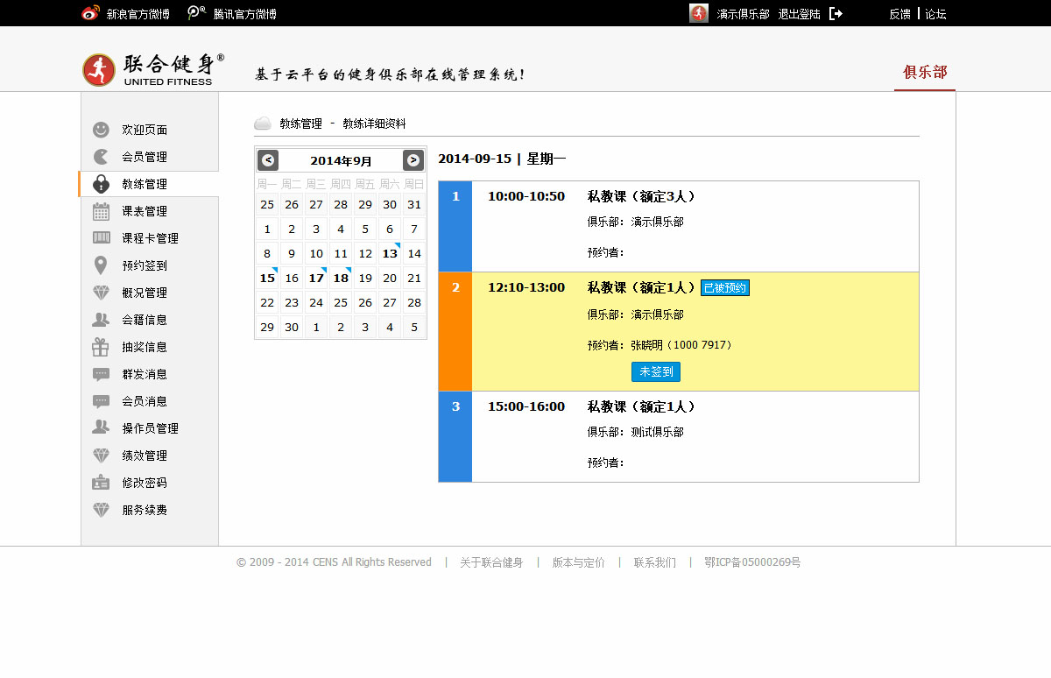Go to previous month in calendar
The height and width of the screenshot is (678, 1051).
(x=268, y=160)
